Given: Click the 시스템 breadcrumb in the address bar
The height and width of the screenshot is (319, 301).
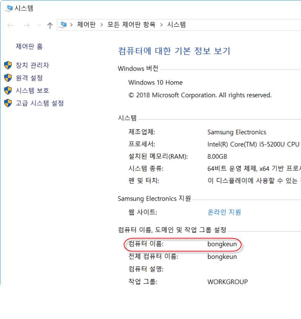Looking at the screenshot, I should [176, 25].
